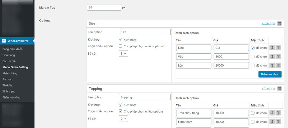The height and width of the screenshot is (128, 288).
Task: Click the reorder arrows icon on Nhỏ row
Action: [x=272, y=48]
